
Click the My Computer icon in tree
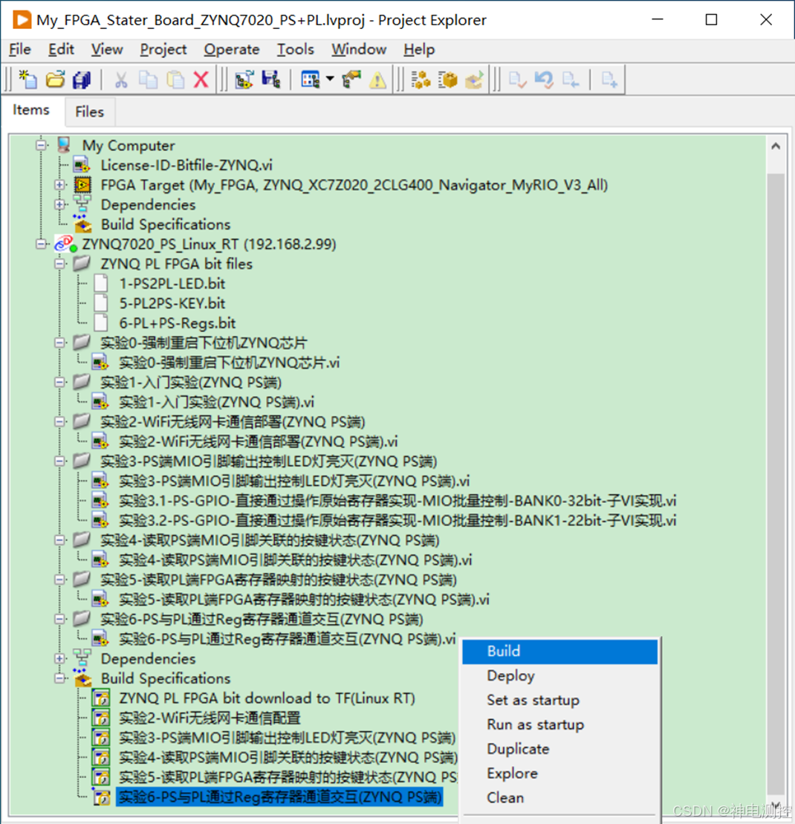click(x=64, y=145)
